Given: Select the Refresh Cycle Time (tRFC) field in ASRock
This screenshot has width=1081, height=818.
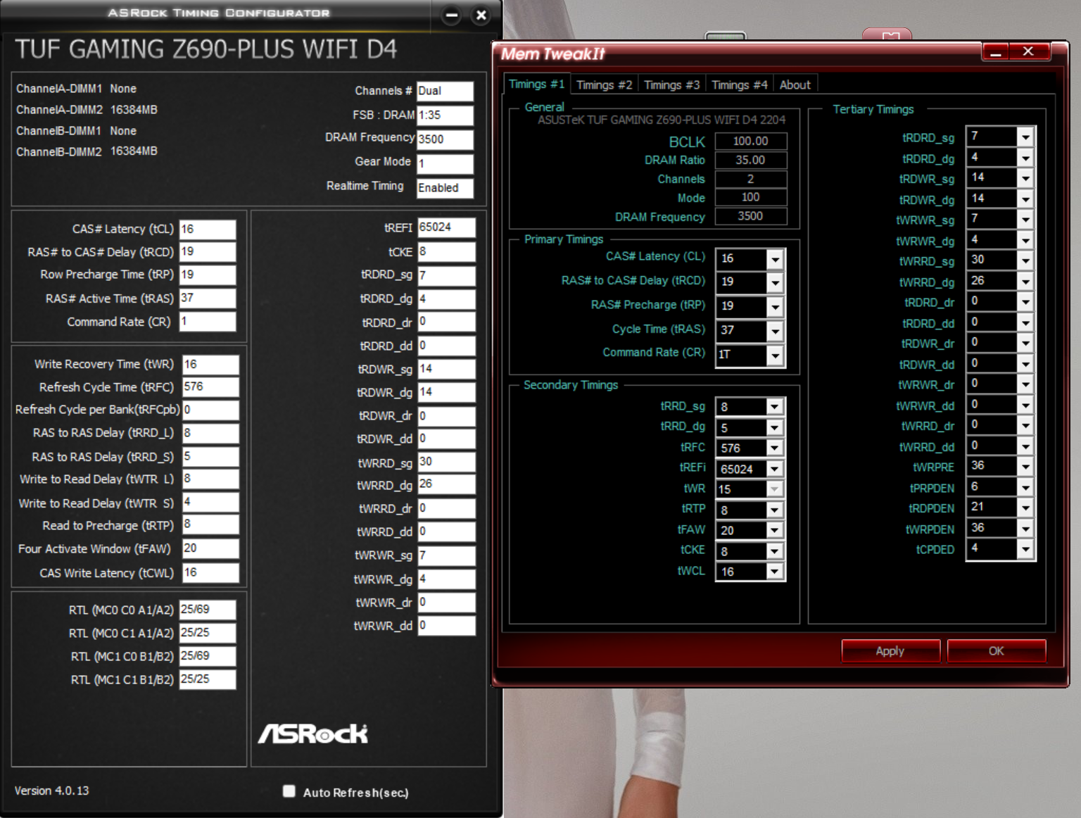Looking at the screenshot, I should pyautogui.click(x=210, y=387).
